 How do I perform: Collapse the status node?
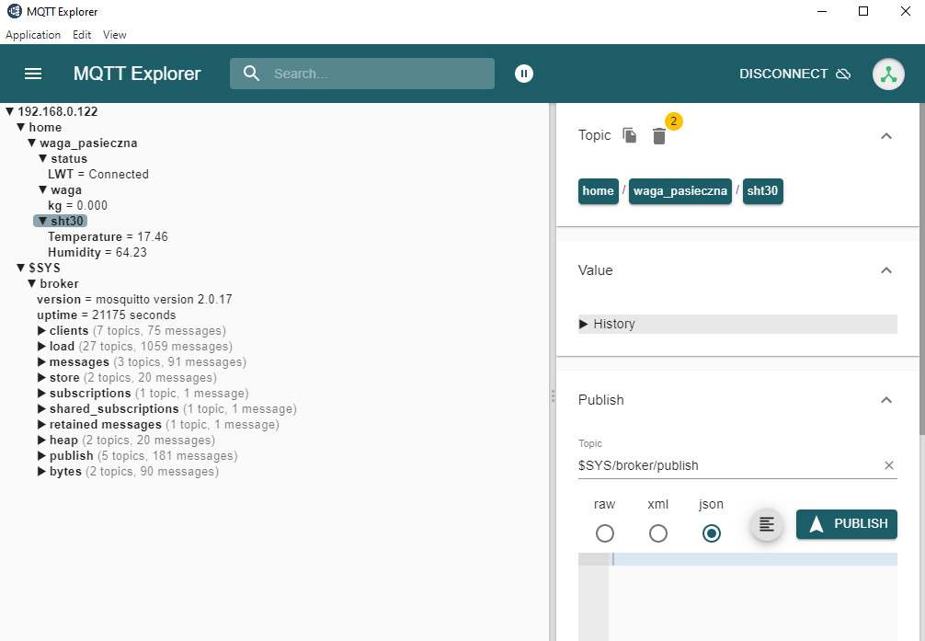tap(42, 159)
